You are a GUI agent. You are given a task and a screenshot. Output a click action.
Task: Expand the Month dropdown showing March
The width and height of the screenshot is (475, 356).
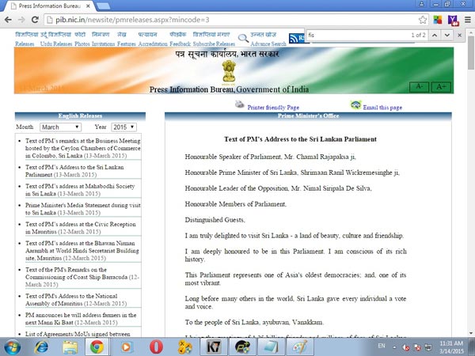pos(60,127)
